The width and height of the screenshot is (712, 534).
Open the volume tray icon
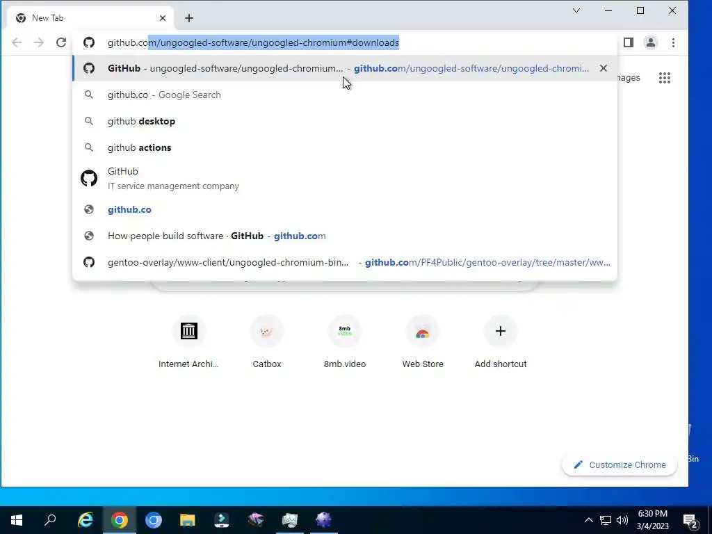(x=622, y=520)
